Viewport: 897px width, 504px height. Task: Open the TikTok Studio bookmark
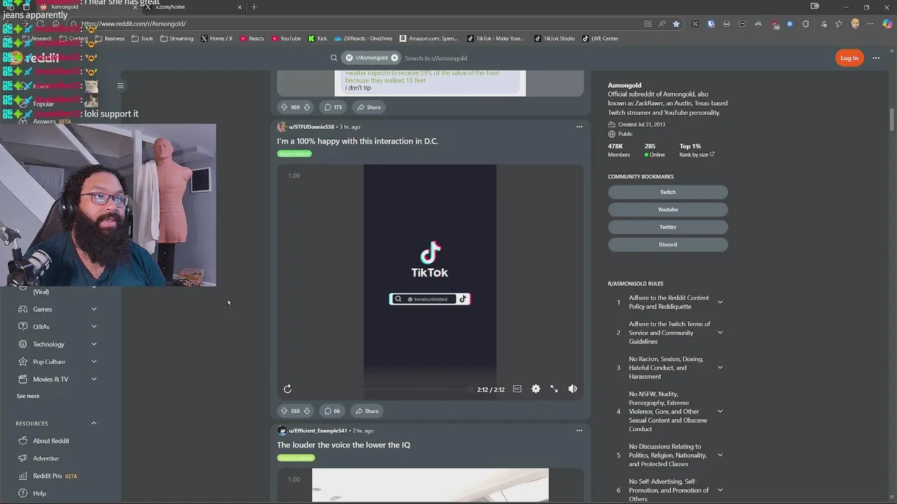tap(554, 38)
